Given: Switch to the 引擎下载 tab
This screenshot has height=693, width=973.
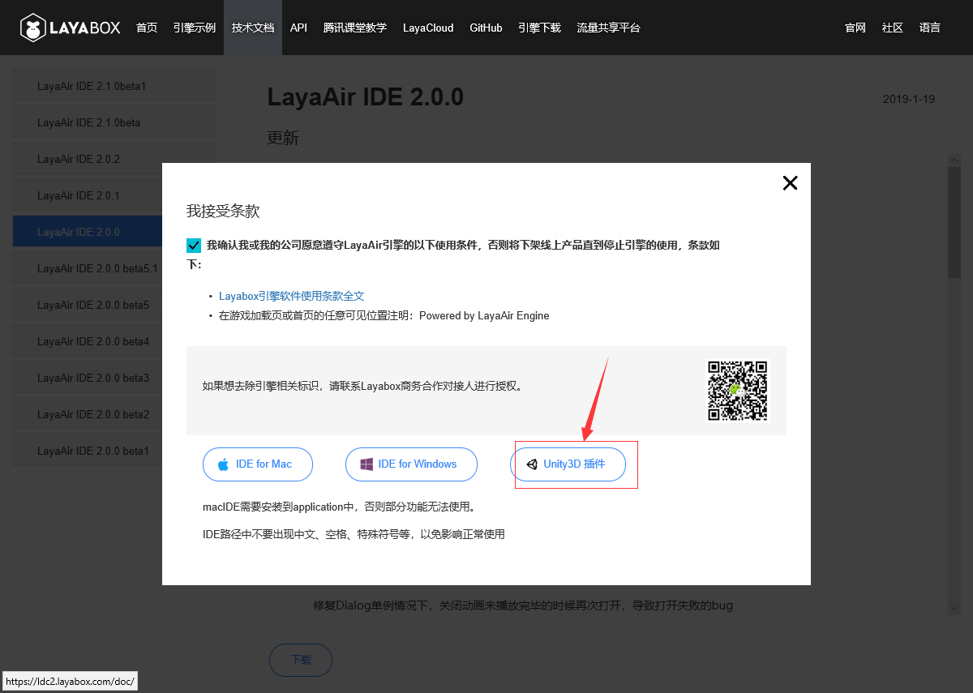Looking at the screenshot, I should click(x=539, y=28).
